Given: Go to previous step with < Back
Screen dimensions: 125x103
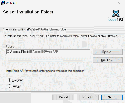Looking at the screenshot, I should (88, 97).
